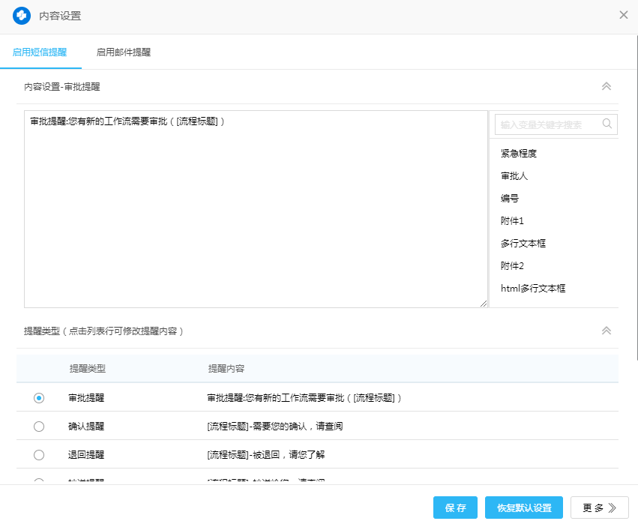Select the 退回提醒 radio button
The height and width of the screenshot is (524, 638).
tap(39, 455)
